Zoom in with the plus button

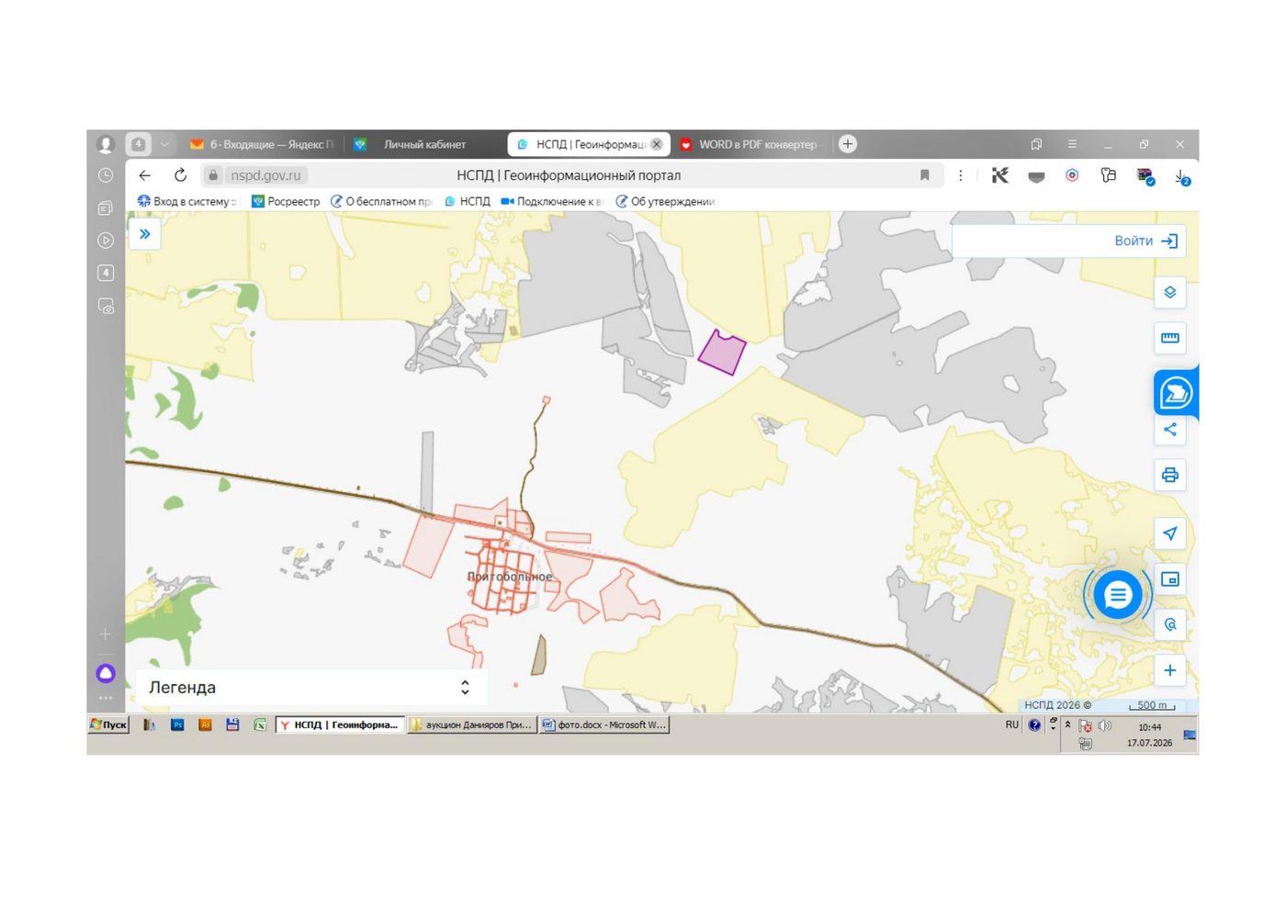(x=1169, y=670)
